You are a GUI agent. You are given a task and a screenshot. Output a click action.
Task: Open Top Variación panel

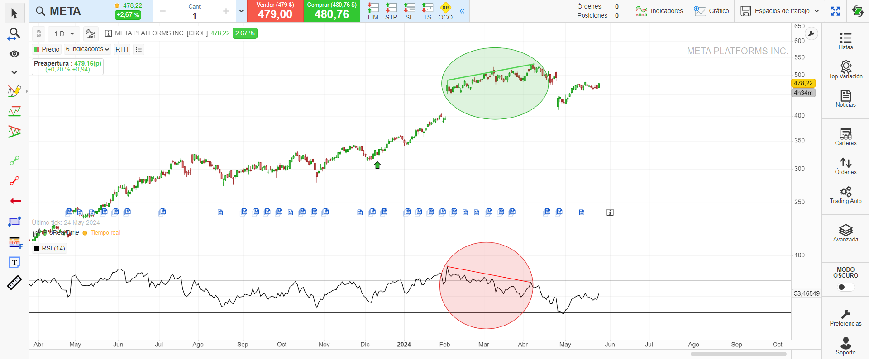845,70
